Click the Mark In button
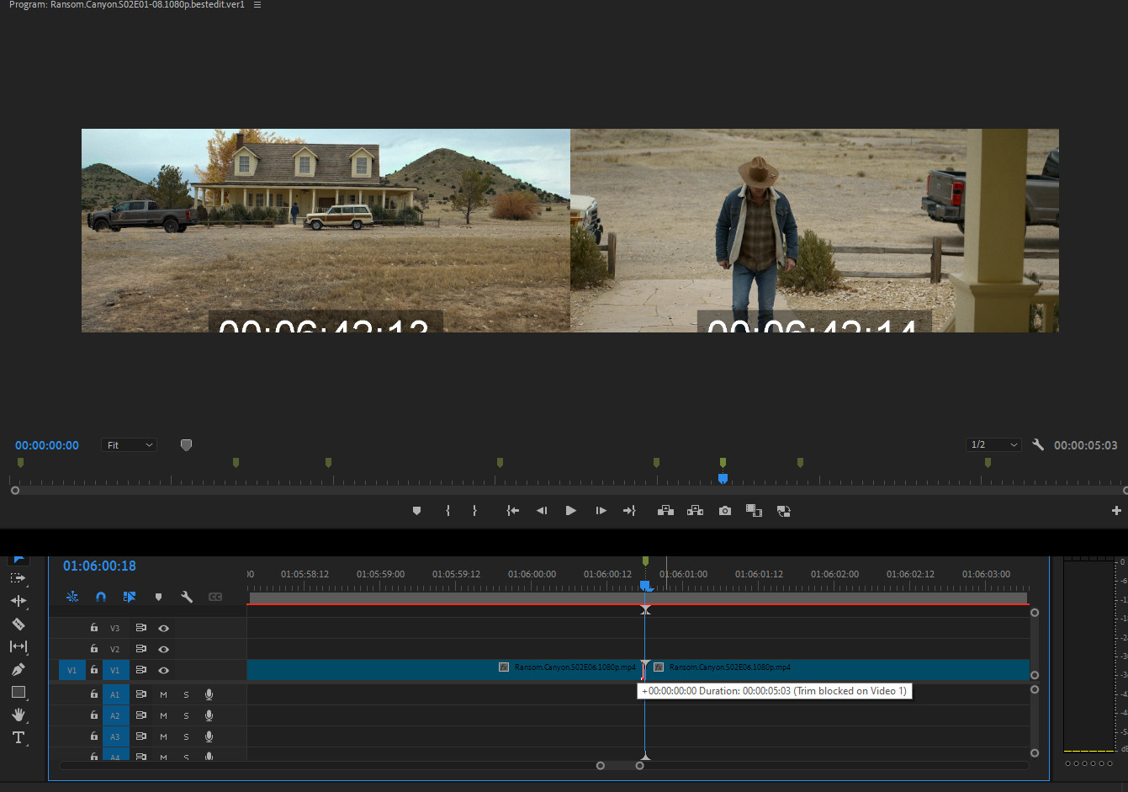The width and height of the screenshot is (1128, 792). coord(447,511)
